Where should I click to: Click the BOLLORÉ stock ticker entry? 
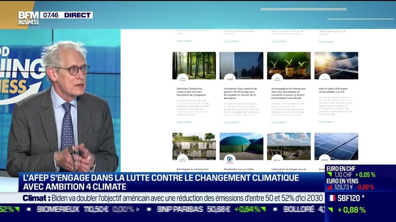click(x=304, y=209)
